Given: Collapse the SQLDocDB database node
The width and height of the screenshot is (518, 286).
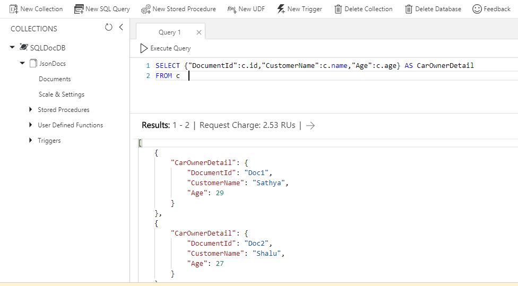Looking at the screenshot, I should [12, 47].
